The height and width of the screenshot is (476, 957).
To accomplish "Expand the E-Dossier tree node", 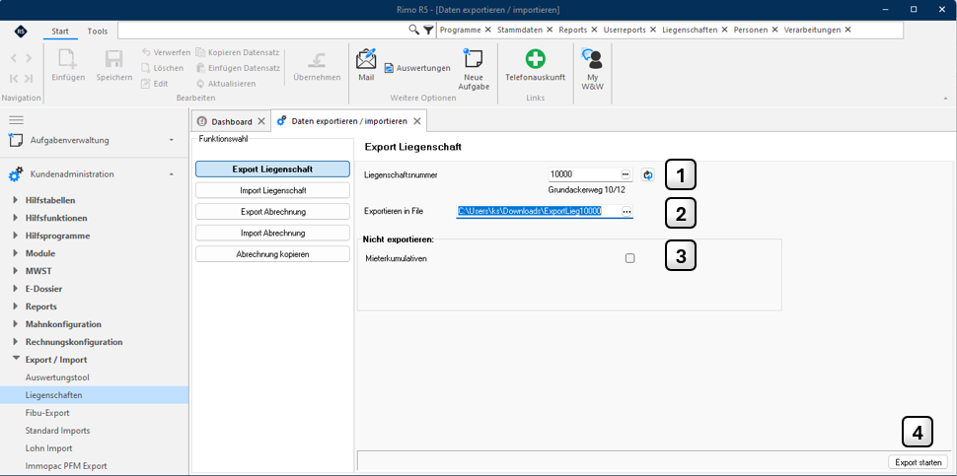I will click(x=16, y=289).
